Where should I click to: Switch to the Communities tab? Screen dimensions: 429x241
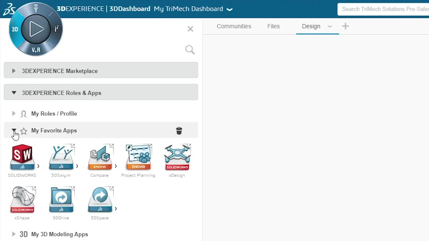coord(234,26)
